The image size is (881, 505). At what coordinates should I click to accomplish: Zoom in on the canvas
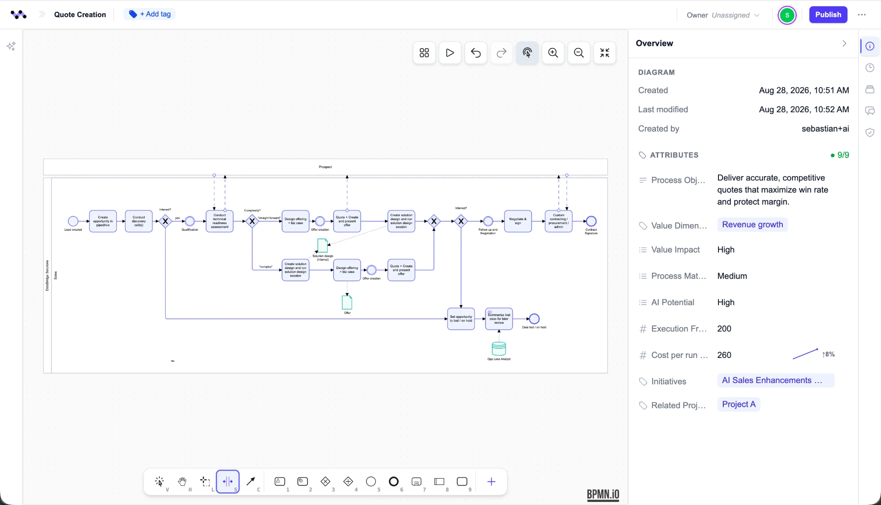point(553,53)
